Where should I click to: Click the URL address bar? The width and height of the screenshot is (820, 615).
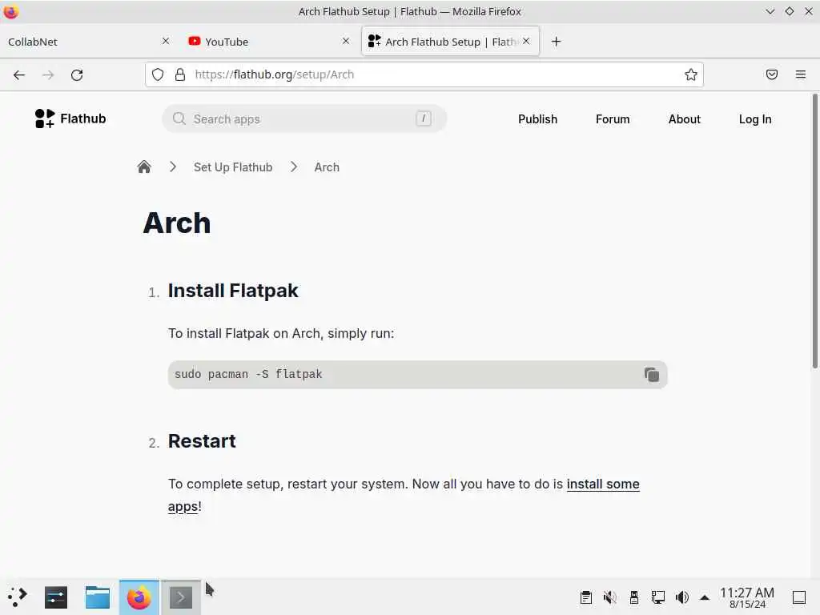tap(424, 74)
